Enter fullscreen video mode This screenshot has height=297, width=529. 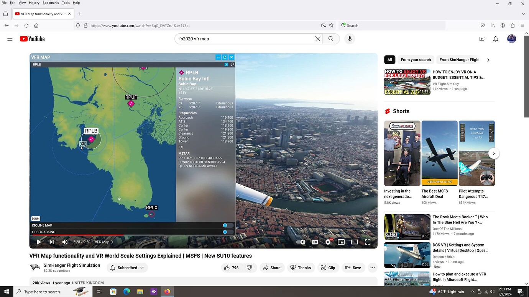[367, 242]
